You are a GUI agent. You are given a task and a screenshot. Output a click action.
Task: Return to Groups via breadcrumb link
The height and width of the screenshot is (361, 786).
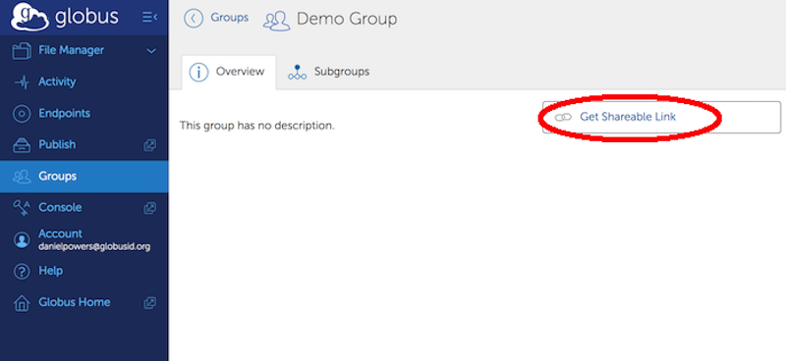tap(229, 18)
